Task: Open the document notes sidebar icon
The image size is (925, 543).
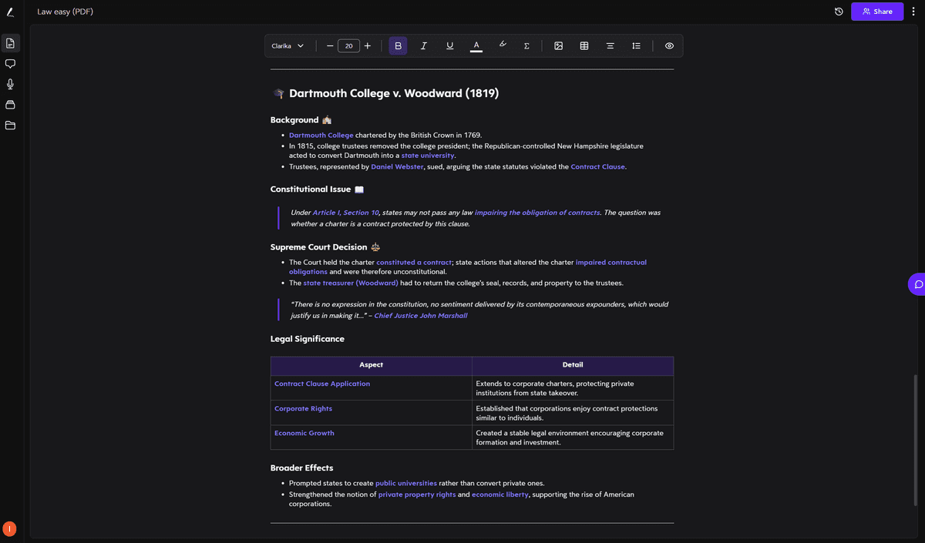Action: coord(11,42)
